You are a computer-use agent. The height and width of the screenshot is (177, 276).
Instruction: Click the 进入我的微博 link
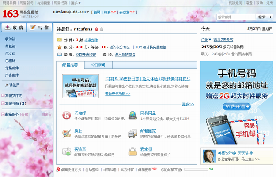tap(125, 54)
